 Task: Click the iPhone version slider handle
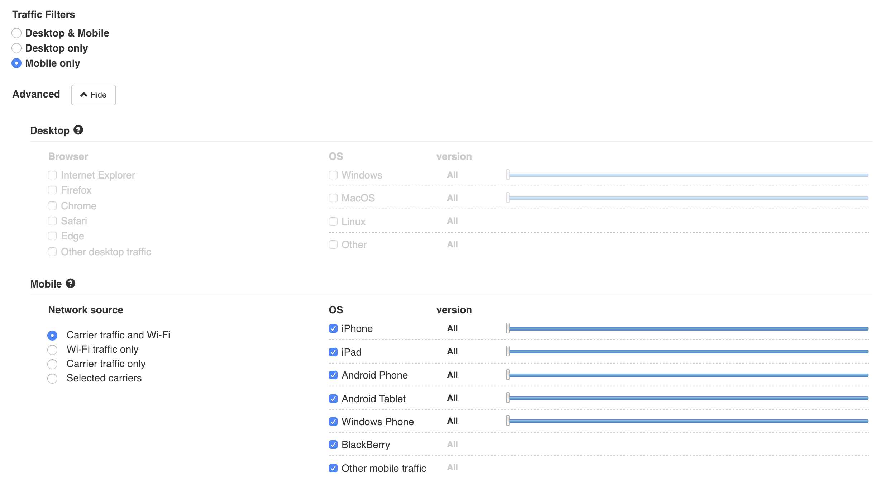pos(508,328)
